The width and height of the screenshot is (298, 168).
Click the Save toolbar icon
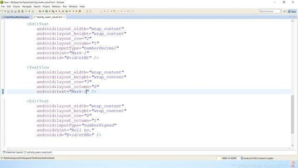click(8, 11)
